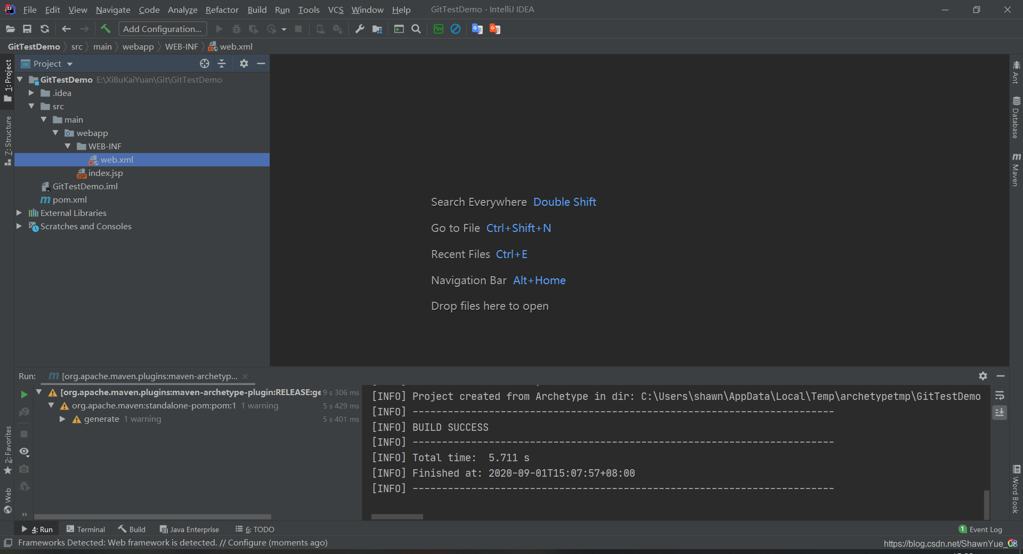
Task: Expand Scratches and Consoles node
Action: click(x=19, y=226)
